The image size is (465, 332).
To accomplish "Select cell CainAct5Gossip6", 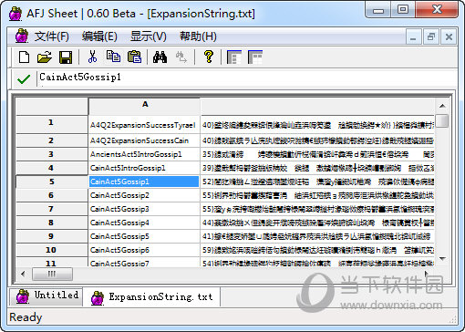I will (x=144, y=250).
